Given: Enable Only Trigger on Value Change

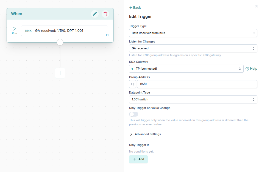Looking at the screenshot, I should (x=134, y=114).
